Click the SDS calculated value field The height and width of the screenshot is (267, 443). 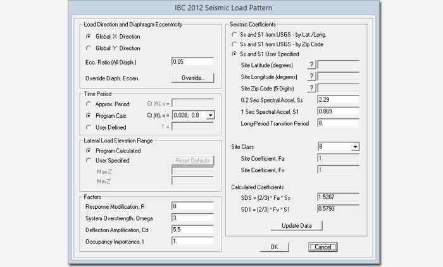click(339, 197)
